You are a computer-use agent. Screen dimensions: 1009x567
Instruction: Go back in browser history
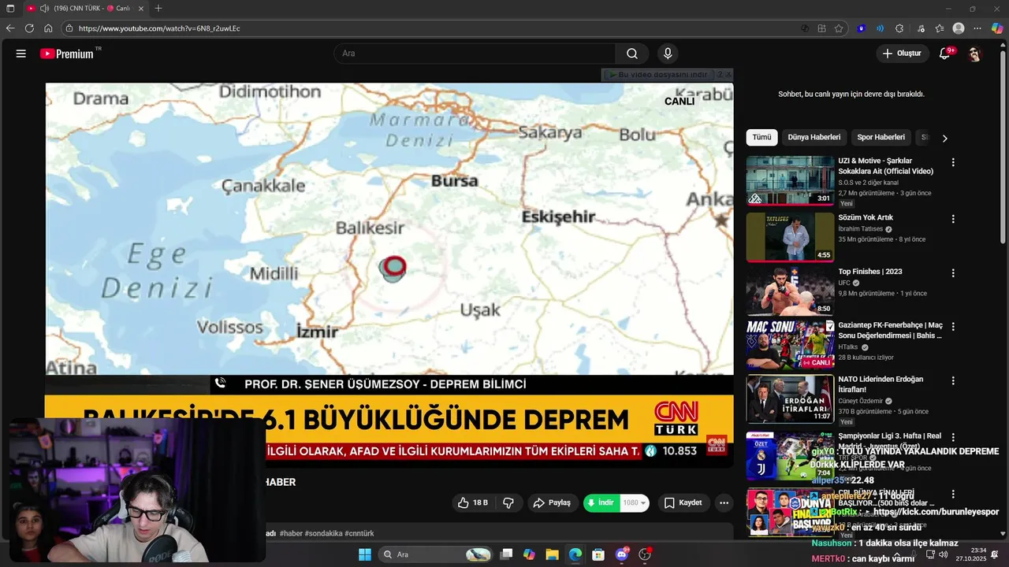pyautogui.click(x=10, y=28)
